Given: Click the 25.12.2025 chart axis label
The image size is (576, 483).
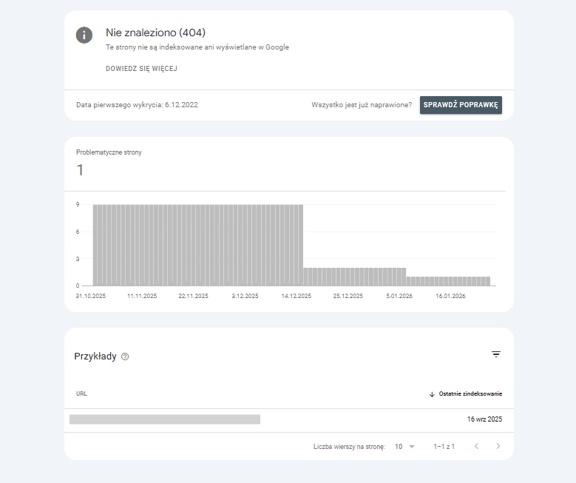Looking at the screenshot, I should point(348,296).
